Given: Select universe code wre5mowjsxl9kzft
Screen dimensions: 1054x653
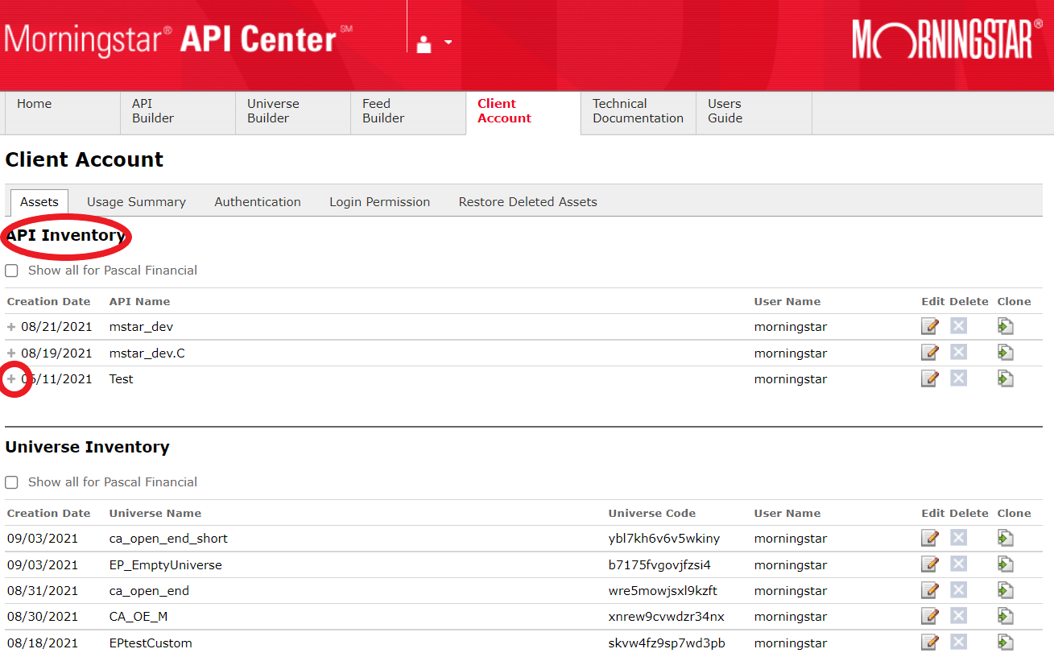Looking at the screenshot, I should pos(663,591).
